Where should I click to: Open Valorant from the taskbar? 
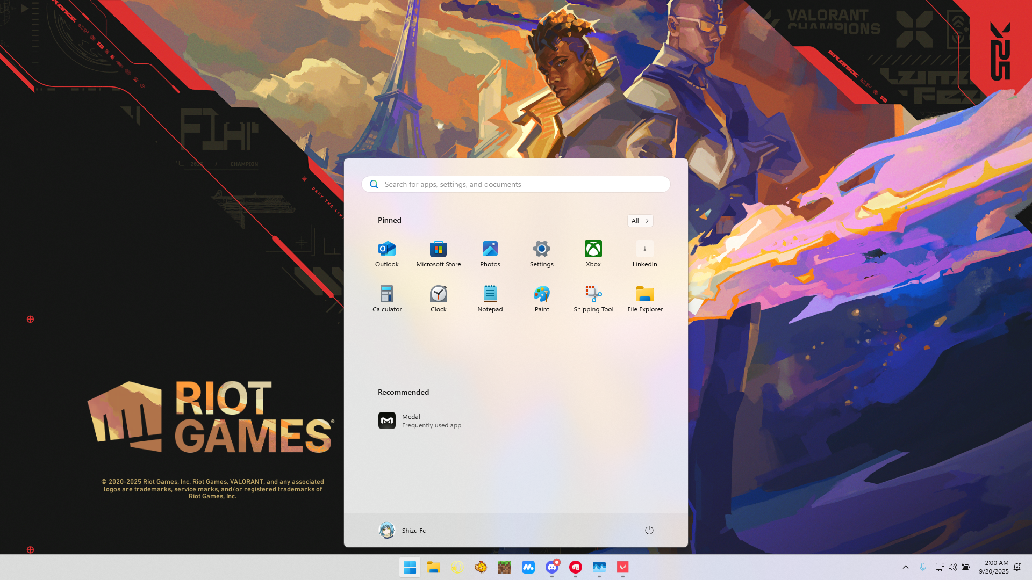(622, 567)
